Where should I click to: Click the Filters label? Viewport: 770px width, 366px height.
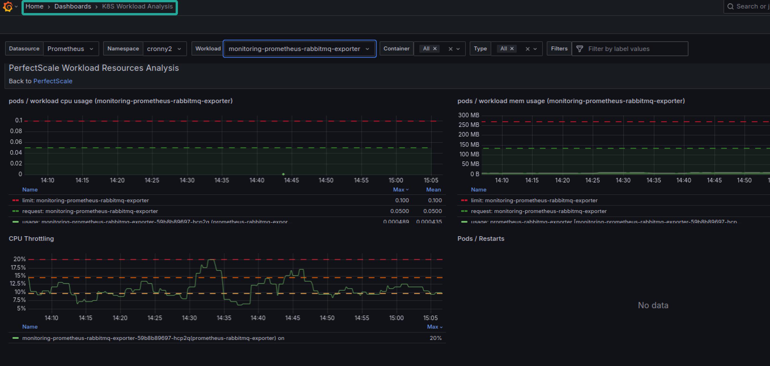(559, 49)
